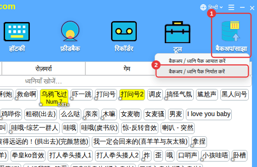Viewport: 257px width, 167px height.
Task: Play the 么么哒 sound
Action: pos(70,114)
